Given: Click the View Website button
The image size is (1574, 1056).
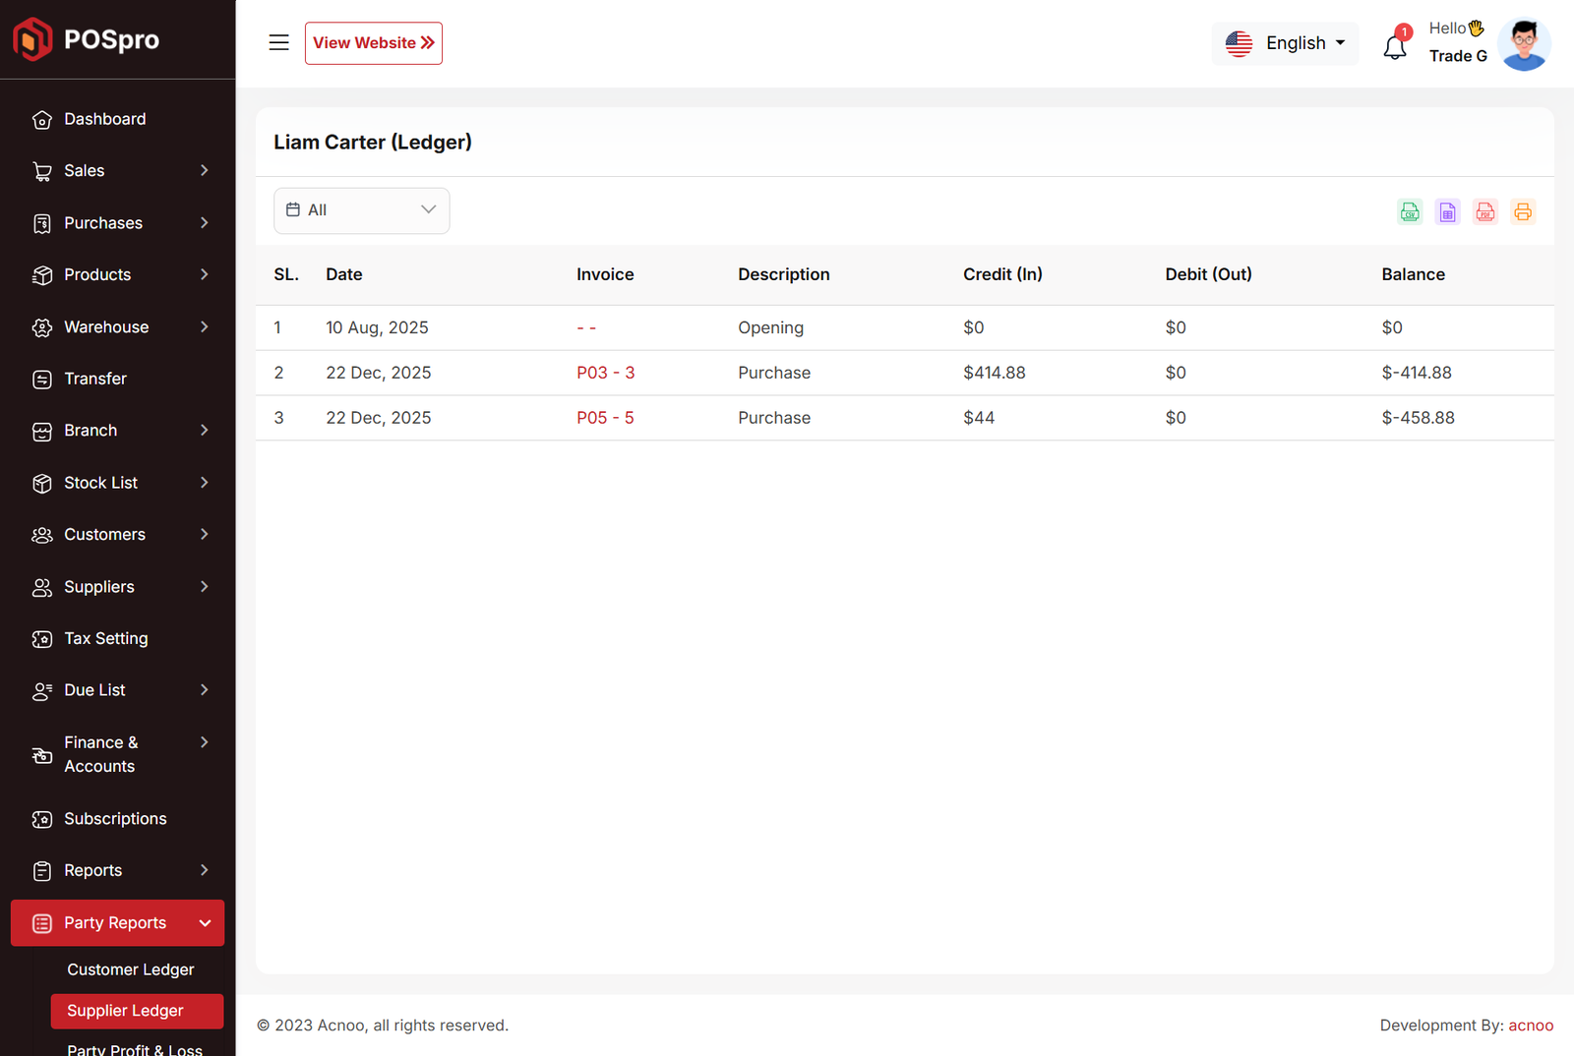Looking at the screenshot, I should (373, 43).
